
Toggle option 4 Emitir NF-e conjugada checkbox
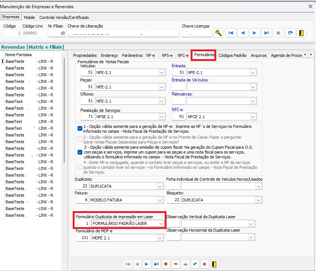[x=80, y=167]
